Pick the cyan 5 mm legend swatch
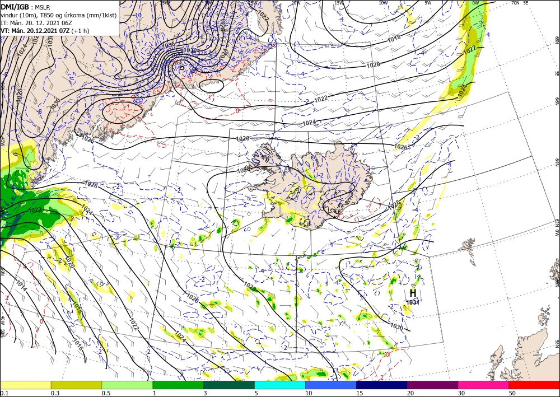This screenshot has width=560, height=397. [280, 385]
